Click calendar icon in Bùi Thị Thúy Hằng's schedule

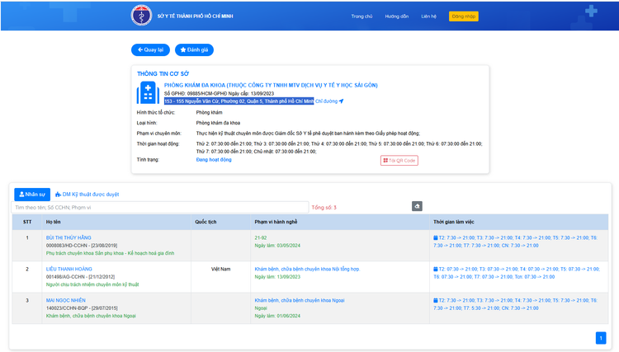click(x=436, y=237)
